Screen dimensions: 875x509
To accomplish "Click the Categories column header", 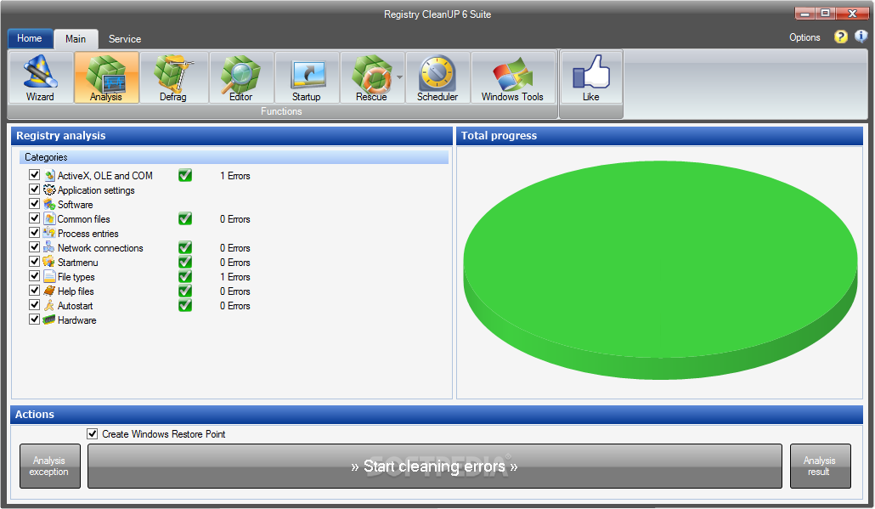I will 234,157.
